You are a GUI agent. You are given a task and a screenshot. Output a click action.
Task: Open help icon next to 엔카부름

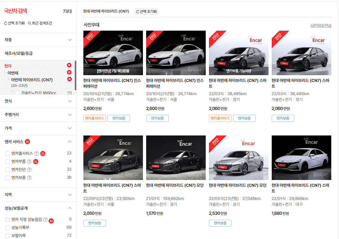point(29,161)
